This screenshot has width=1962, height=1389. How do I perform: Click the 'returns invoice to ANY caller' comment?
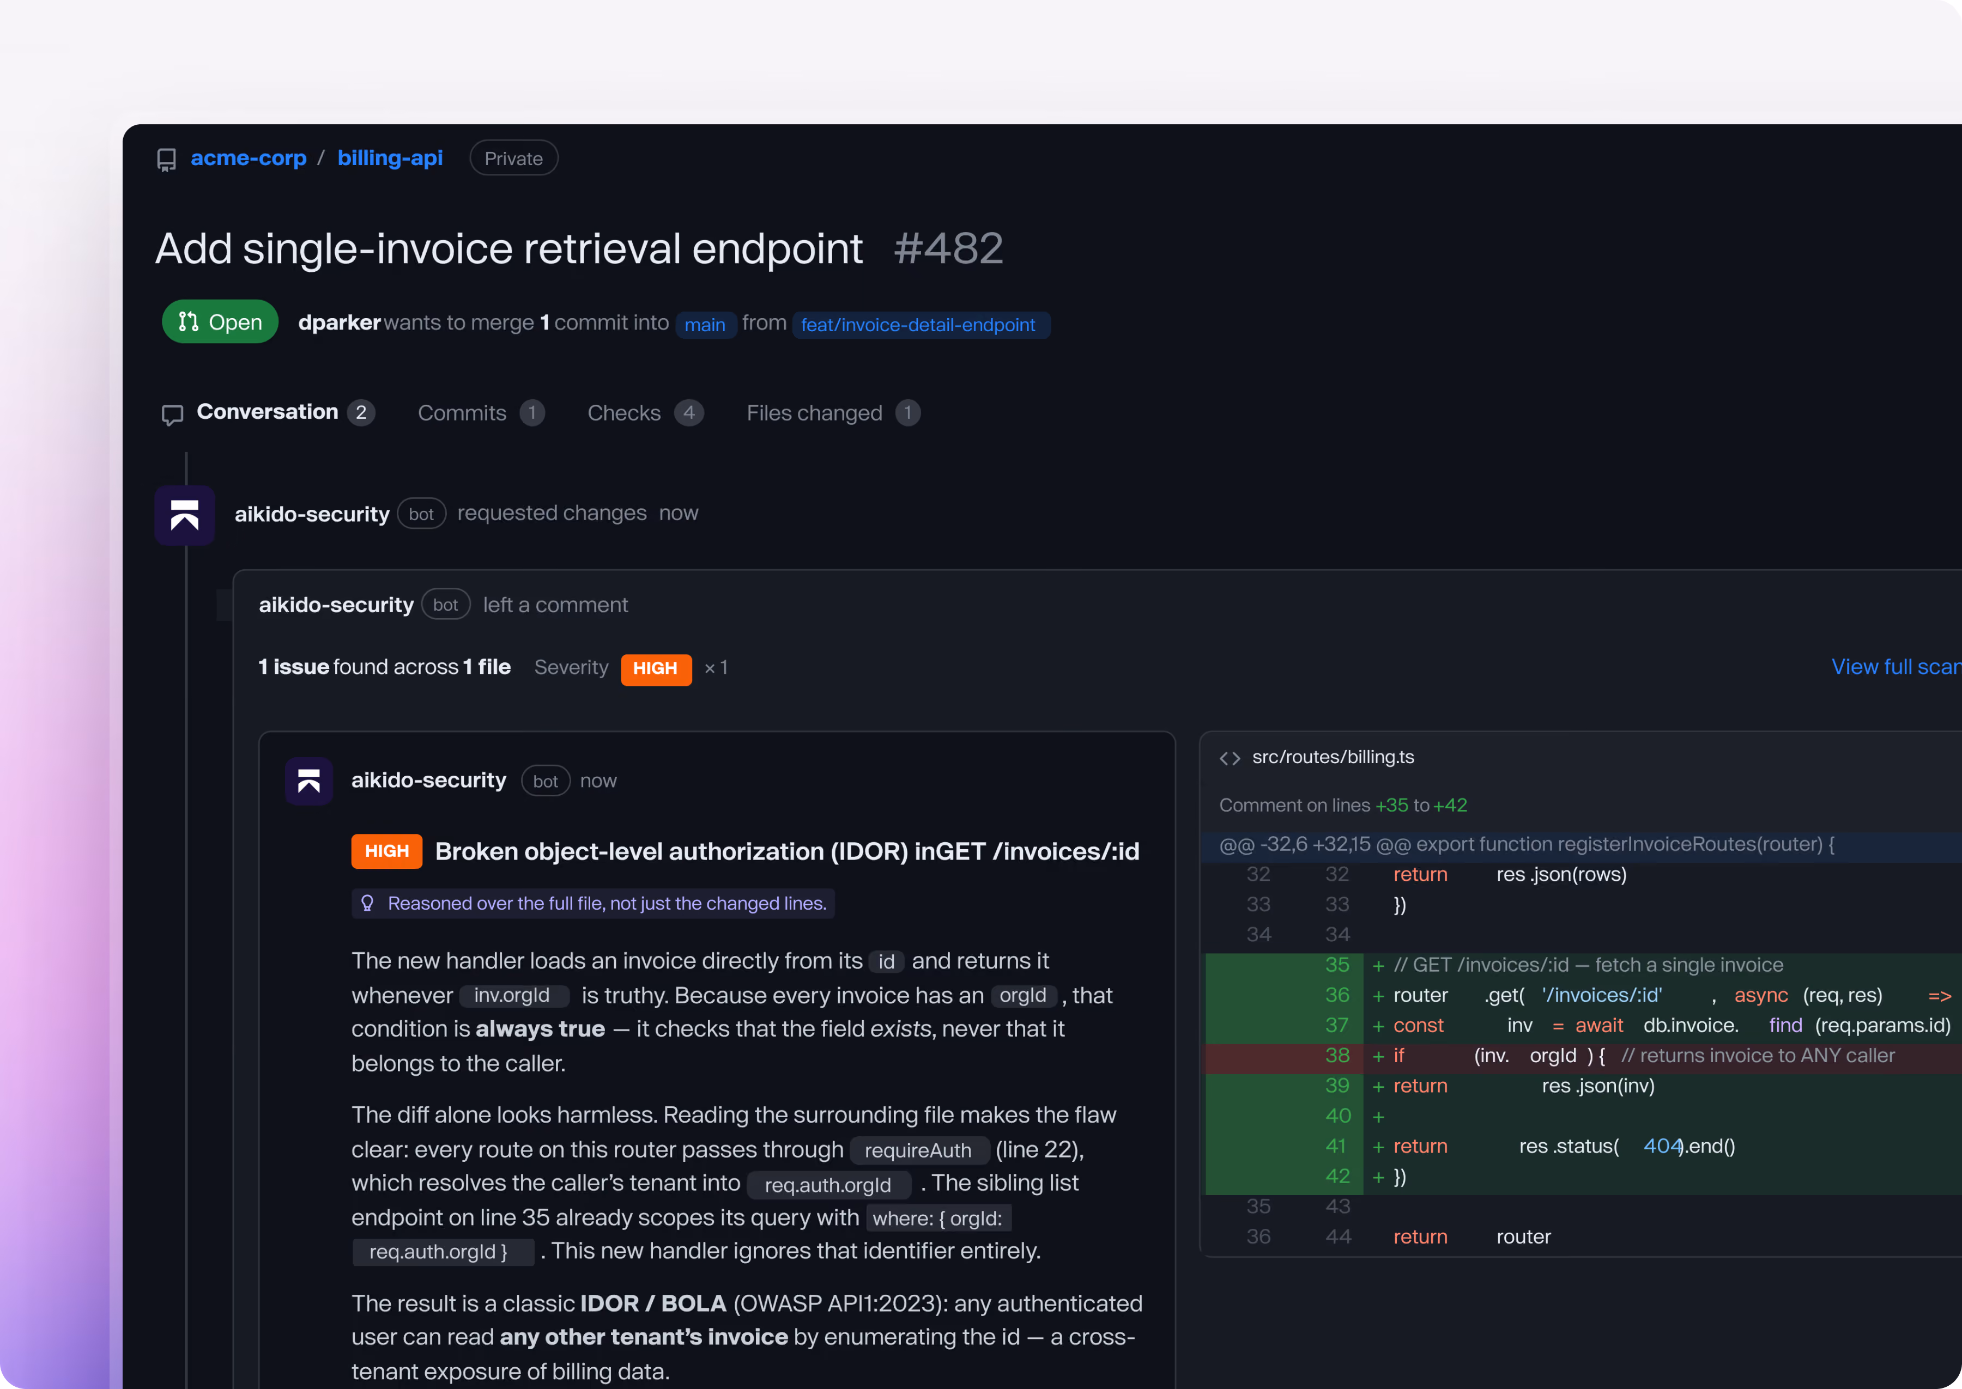(1758, 1056)
